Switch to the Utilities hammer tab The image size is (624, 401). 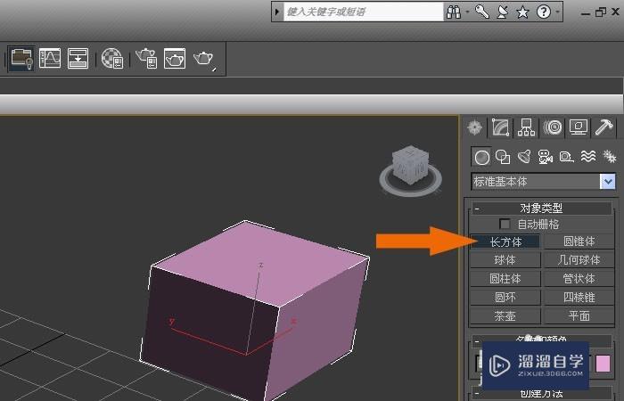(x=604, y=127)
